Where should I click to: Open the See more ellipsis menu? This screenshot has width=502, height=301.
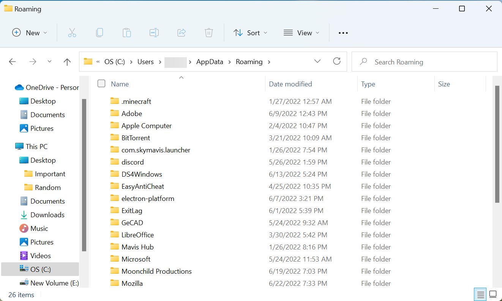pyautogui.click(x=343, y=33)
